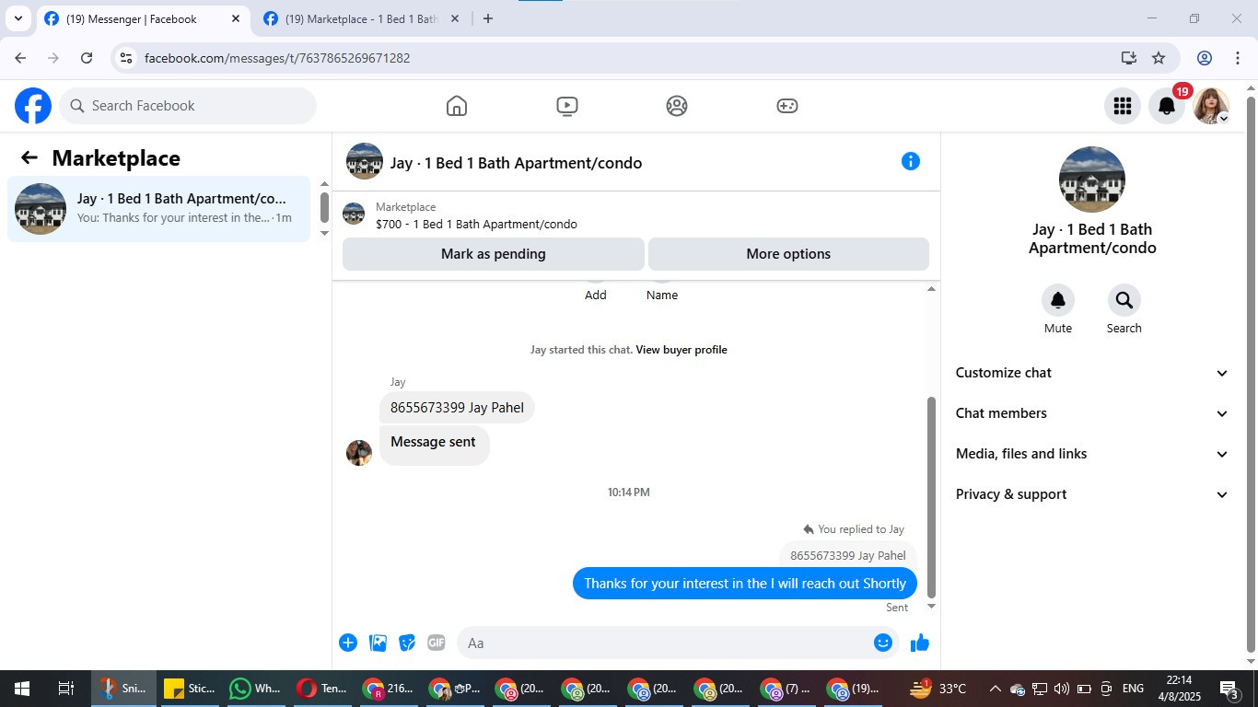Attach a photo file icon
This screenshot has width=1258, height=707.
(x=378, y=643)
